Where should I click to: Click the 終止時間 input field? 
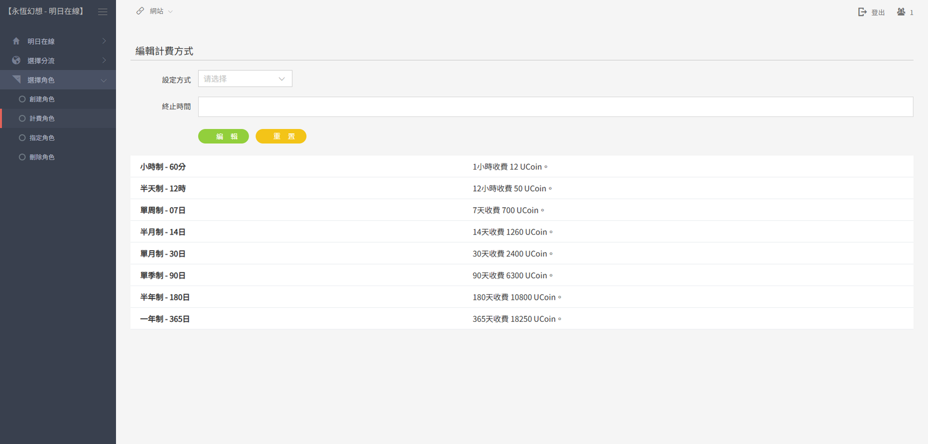(555, 107)
